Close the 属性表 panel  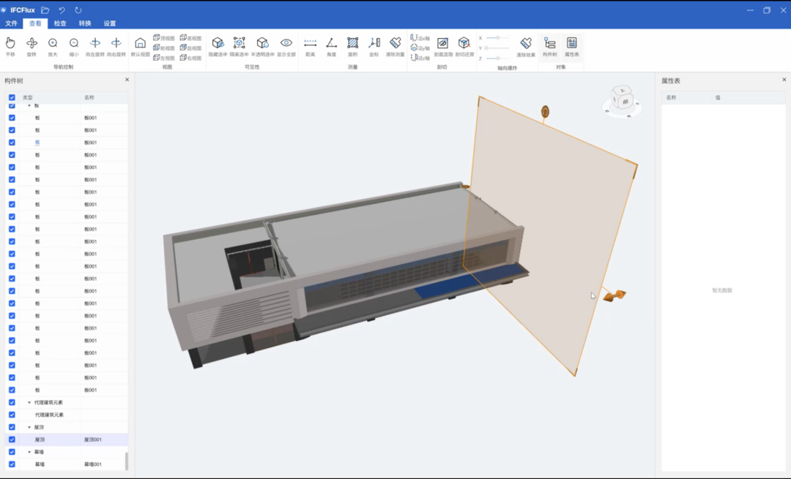784,80
